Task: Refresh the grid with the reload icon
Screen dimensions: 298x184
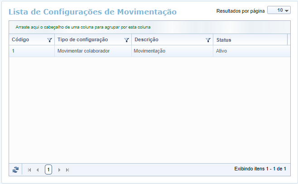Action: coord(16,169)
